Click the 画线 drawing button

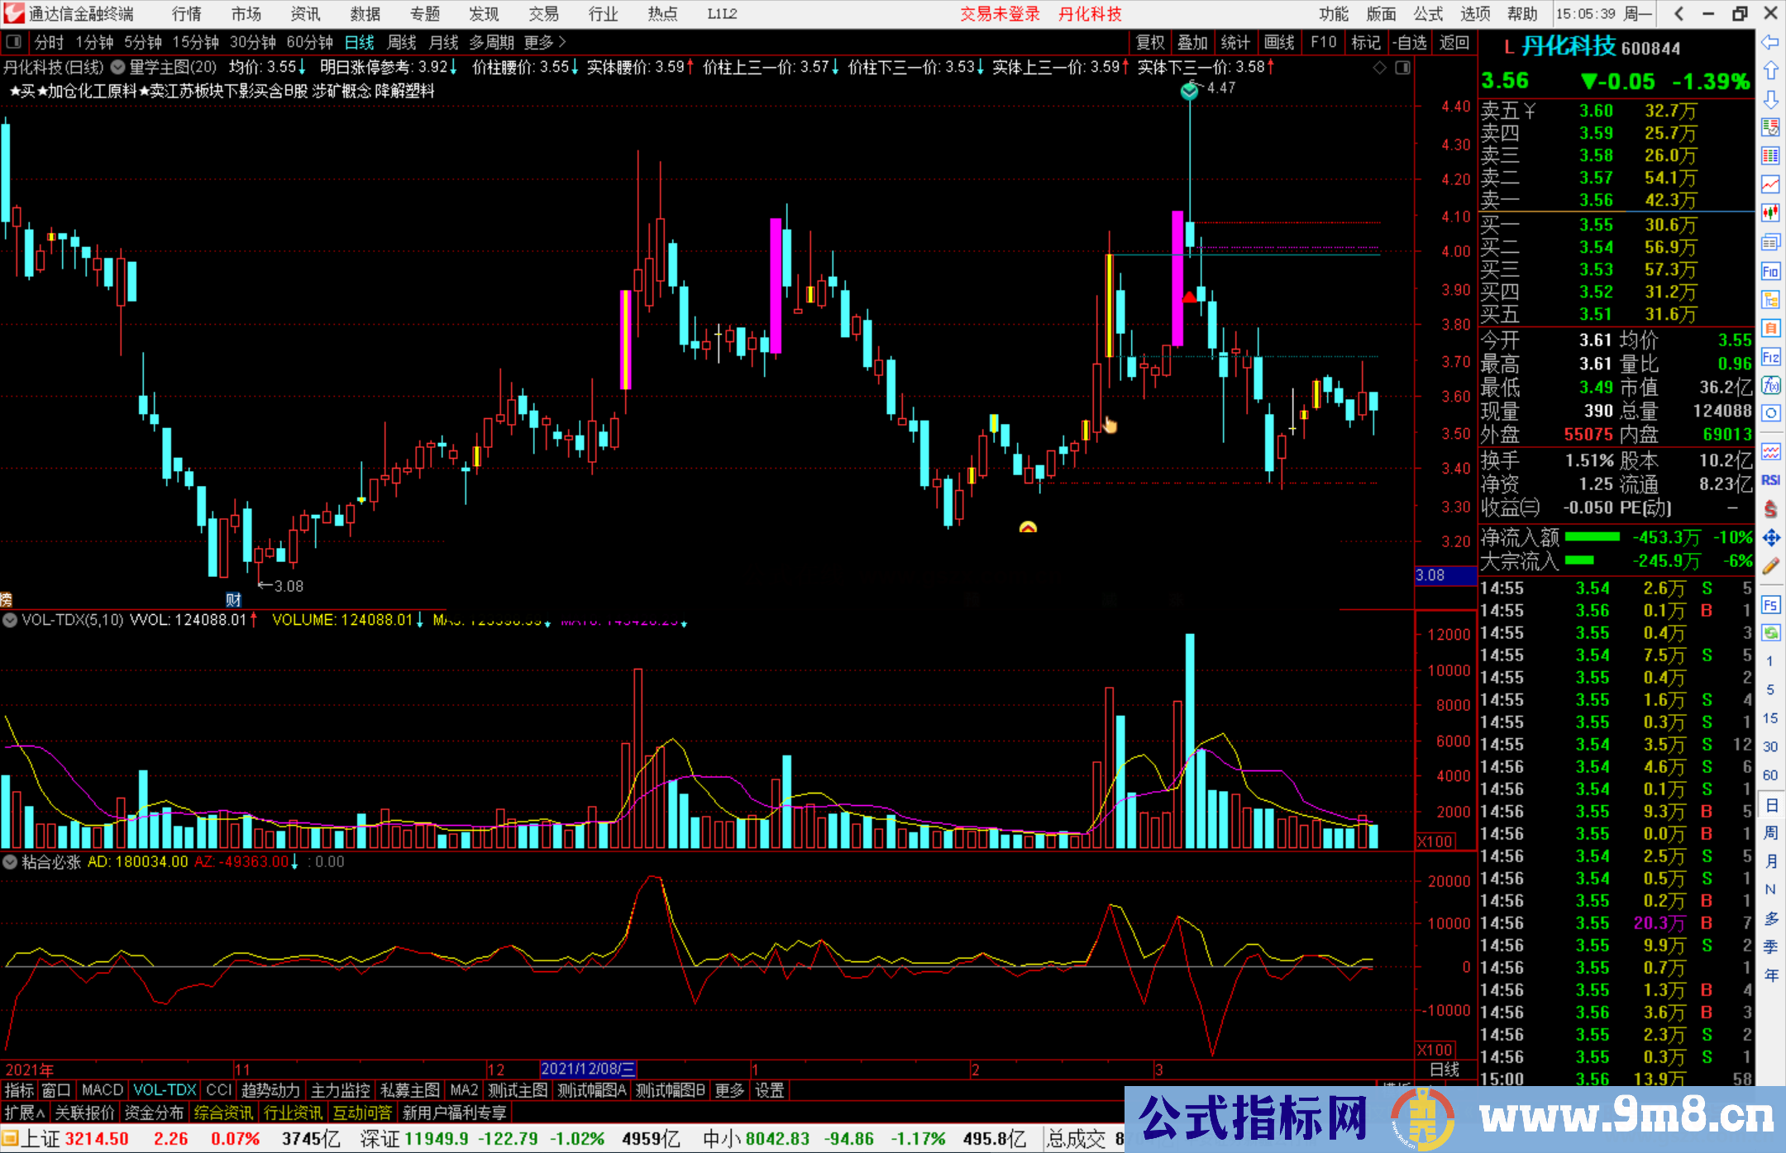(x=1278, y=42)
